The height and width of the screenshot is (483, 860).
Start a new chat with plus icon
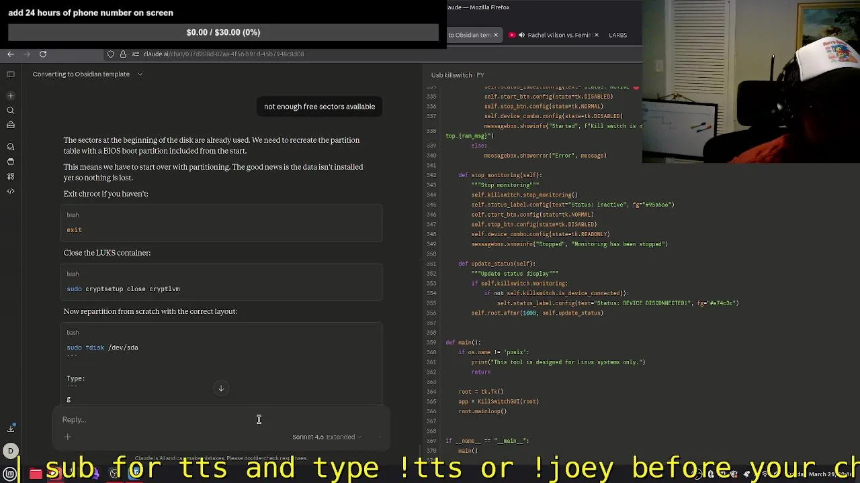(x=11, y=96)
